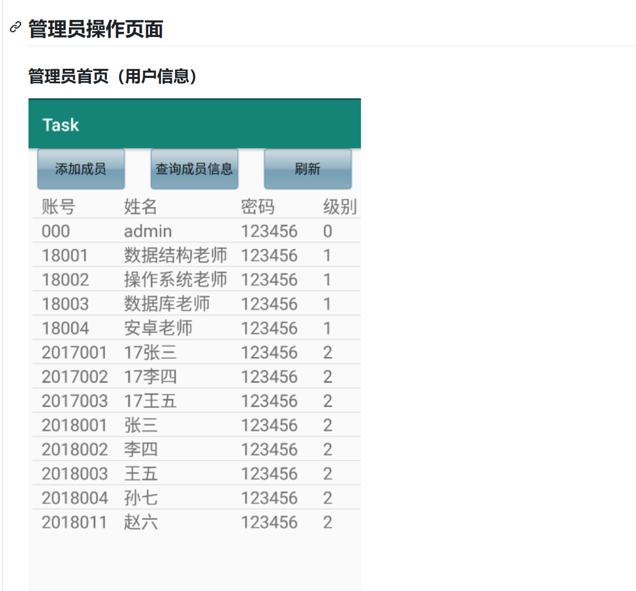The height and width of the screenshot is (591, 636).
Task: Select the 安卓老师 row
Action: point(161,327)
